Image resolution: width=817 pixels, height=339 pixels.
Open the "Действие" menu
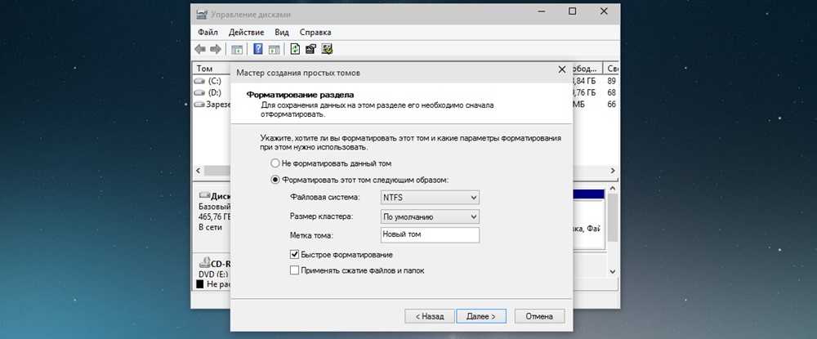tap(246, 32)
